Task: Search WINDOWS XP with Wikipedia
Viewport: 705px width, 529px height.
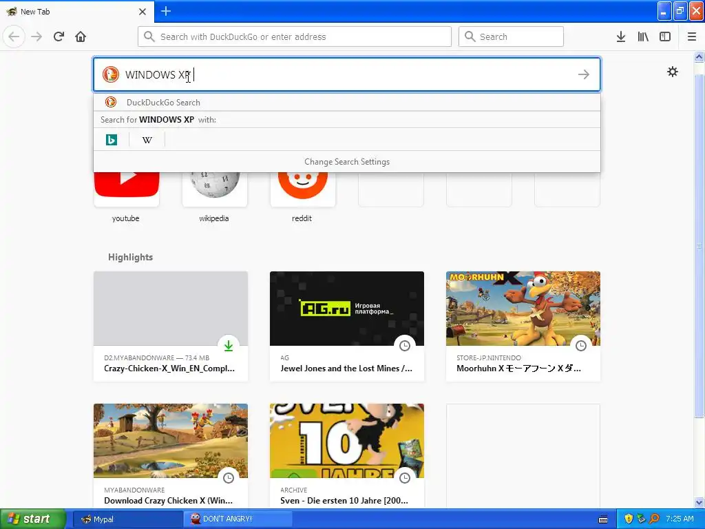Action: [147, 140]
